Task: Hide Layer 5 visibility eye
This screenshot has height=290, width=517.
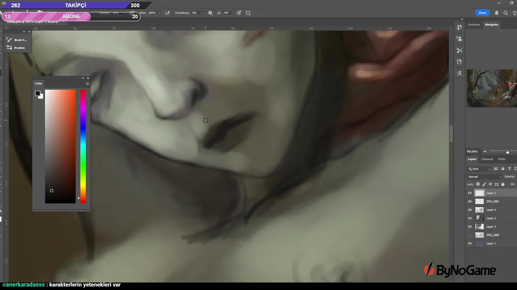Action: point(470,193)
